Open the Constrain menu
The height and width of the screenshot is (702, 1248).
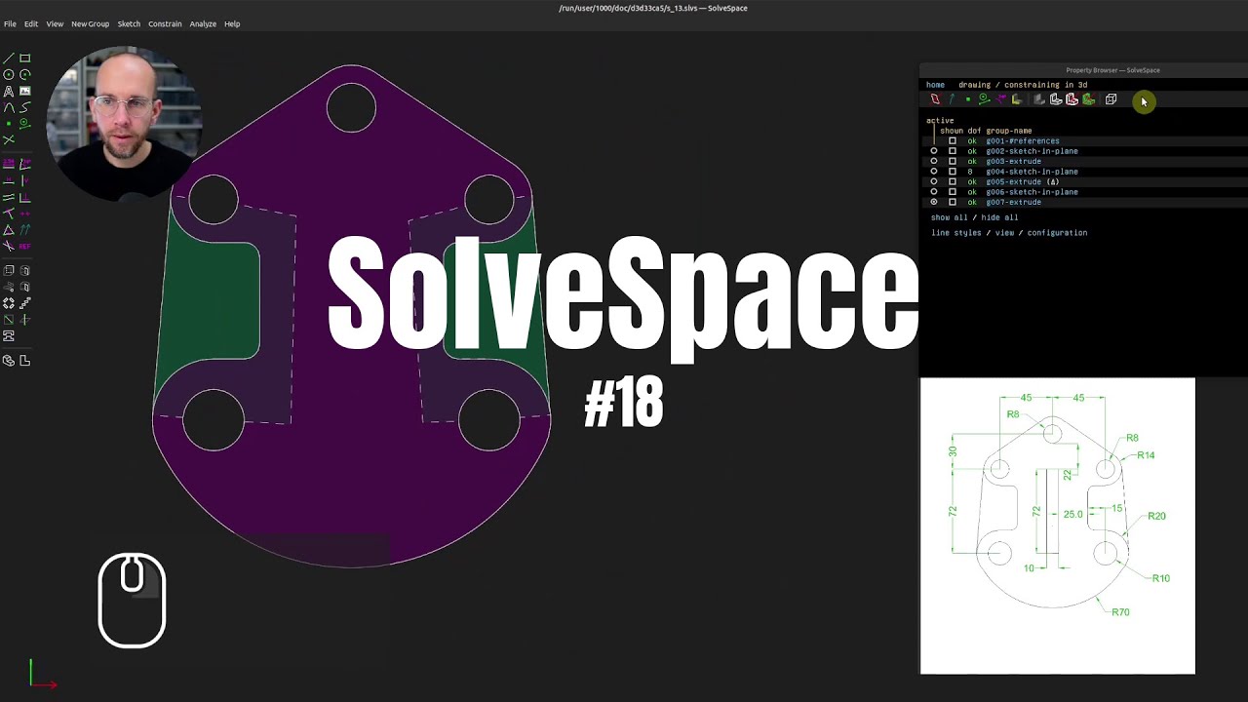(165, 23)
